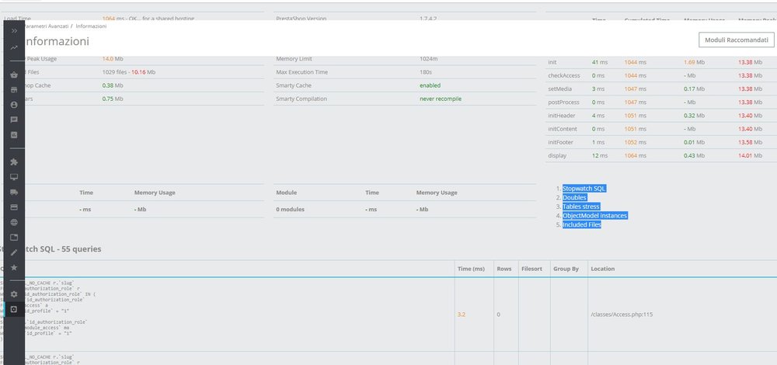Jump to the Included Files link
Screen dimensions: 777x365
pyautogui.click(x=581, y=224)
